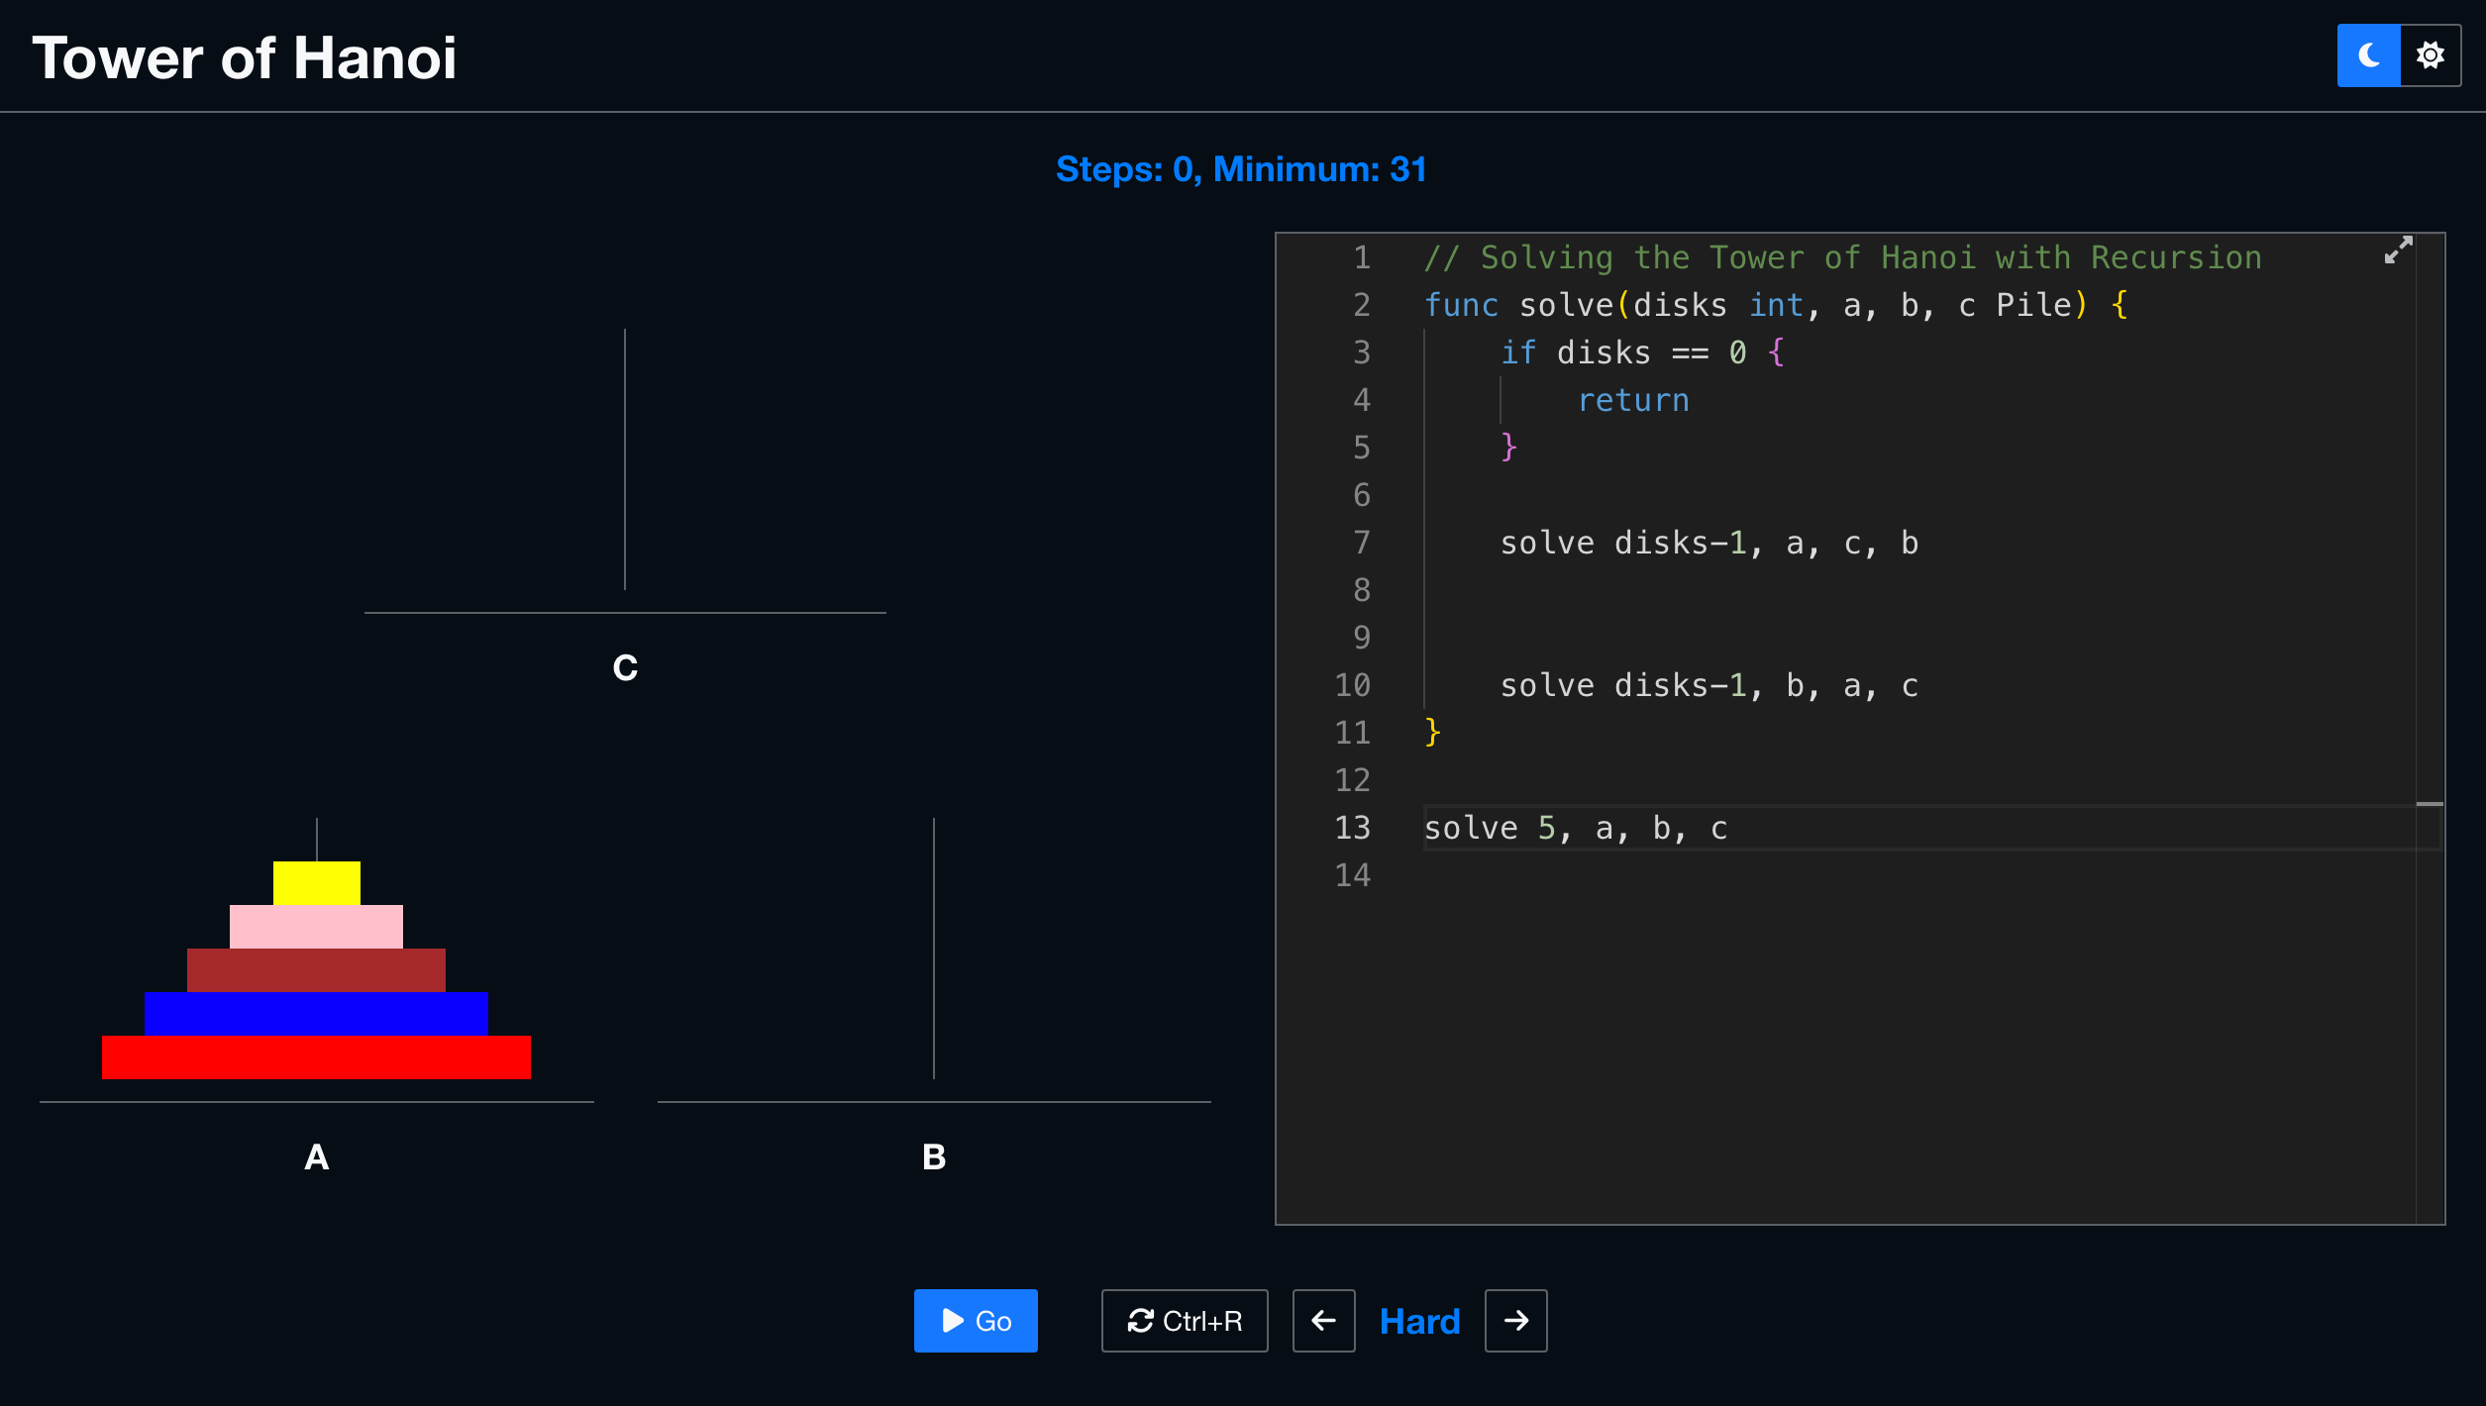Click the Hard difficulty label
Viewport: 2486px width, 1406px height.
click(x=1419, y=1322)
